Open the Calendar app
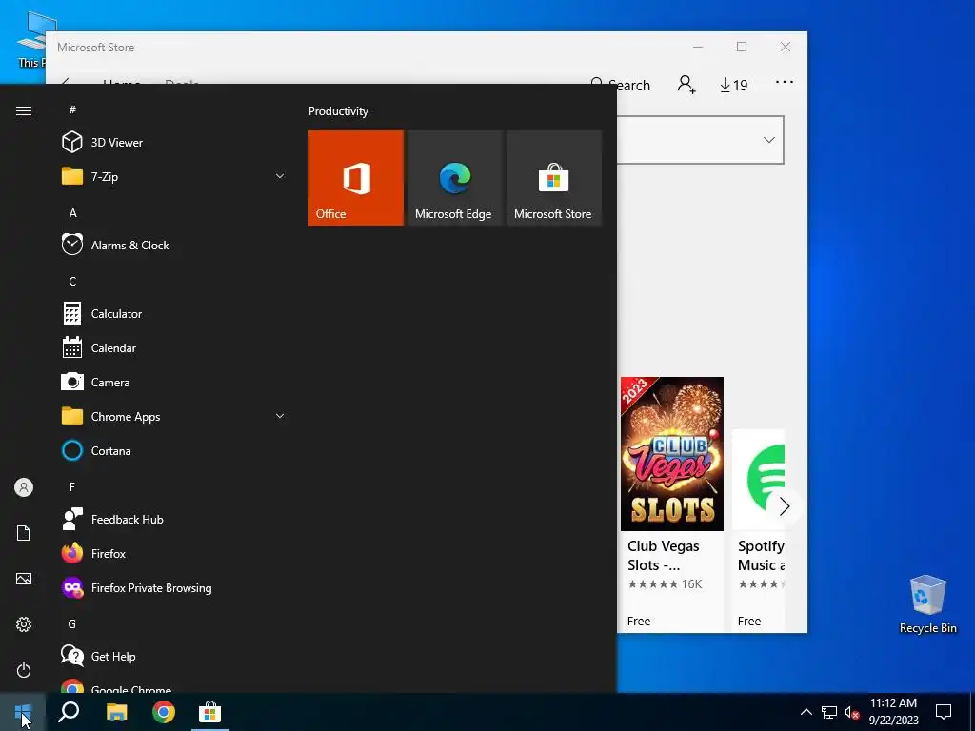This screenshot has height=731, width=975. (174, 348)
